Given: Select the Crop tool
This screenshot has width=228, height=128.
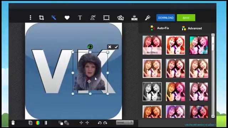Looking at the screenshot, I should coord(41,18).
